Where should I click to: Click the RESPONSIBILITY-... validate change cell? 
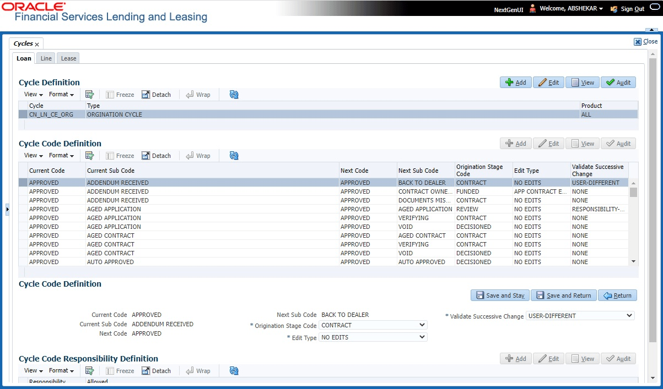pos(599,209)
